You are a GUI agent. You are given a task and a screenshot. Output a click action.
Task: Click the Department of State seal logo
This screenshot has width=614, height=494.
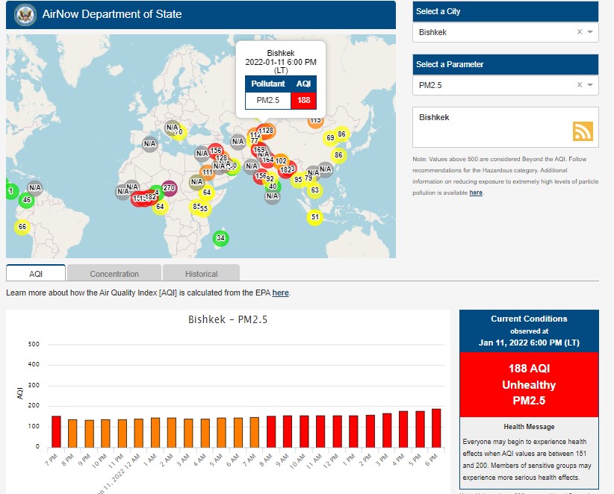[x=25, y=14]
